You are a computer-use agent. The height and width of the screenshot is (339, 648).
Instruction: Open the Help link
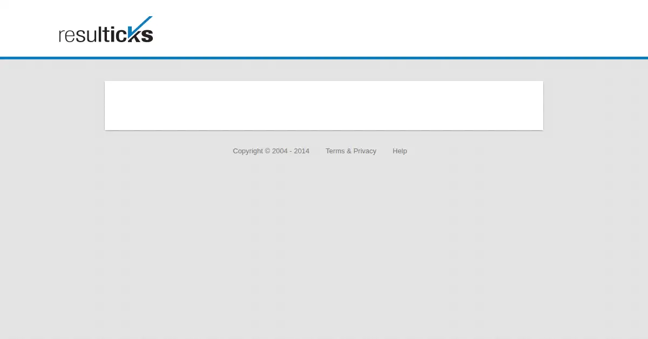coord(400,151)
